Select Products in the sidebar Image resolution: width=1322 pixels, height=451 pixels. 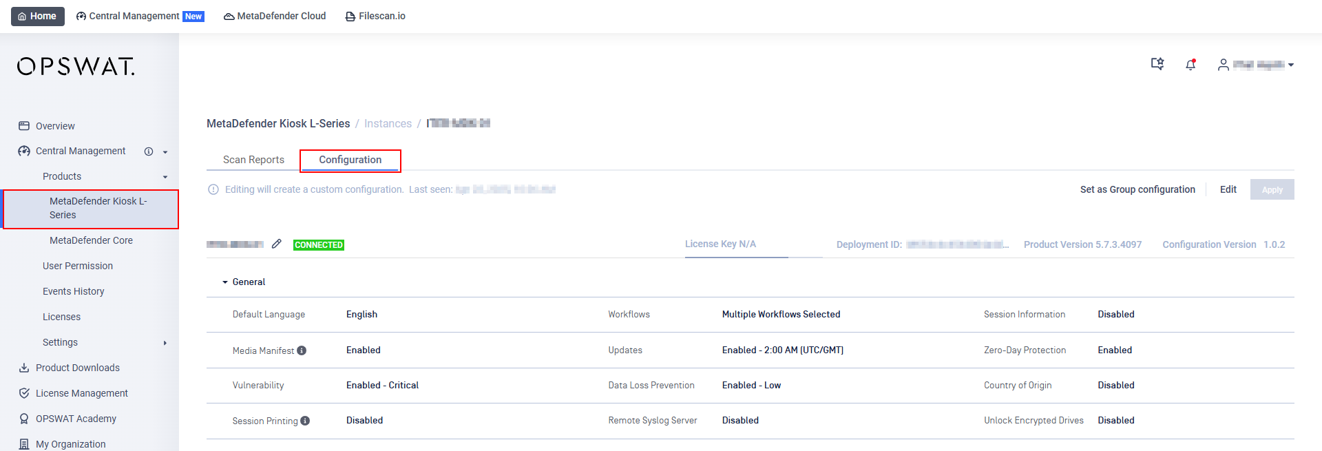coord(62,176)
